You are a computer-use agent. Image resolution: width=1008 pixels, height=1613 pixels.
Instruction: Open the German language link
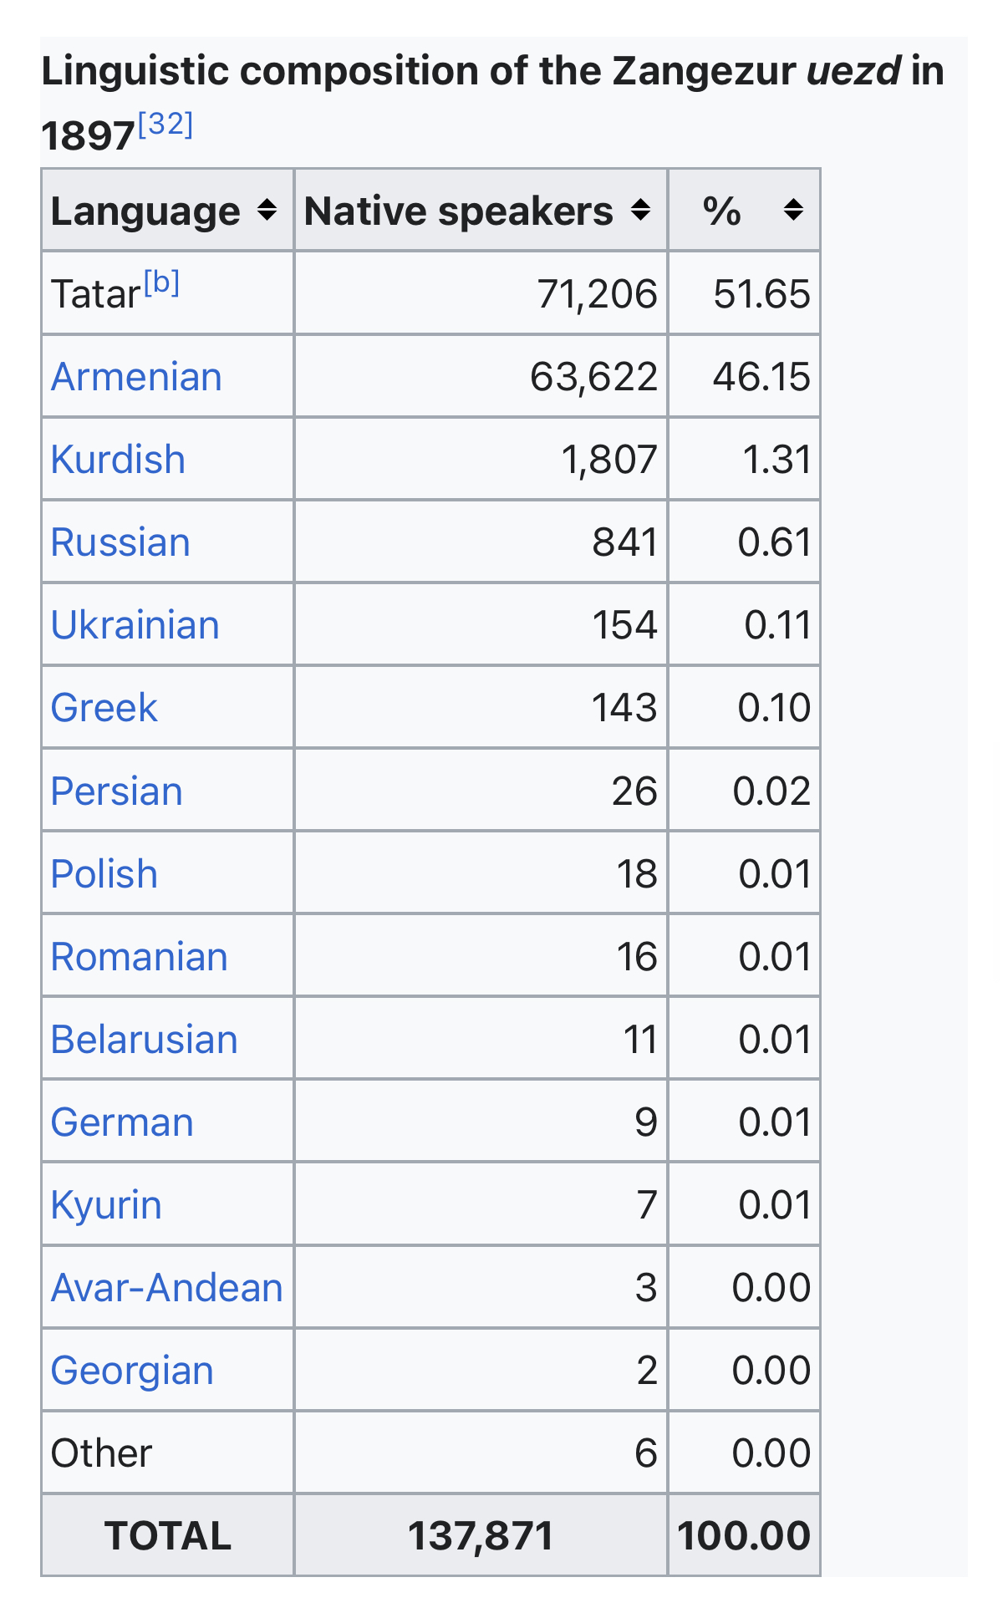122,1122
